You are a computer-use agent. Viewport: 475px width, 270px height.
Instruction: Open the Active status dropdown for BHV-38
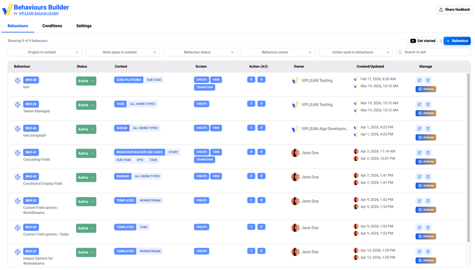86,81
